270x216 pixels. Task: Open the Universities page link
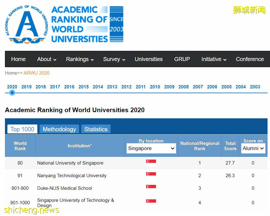149,59
